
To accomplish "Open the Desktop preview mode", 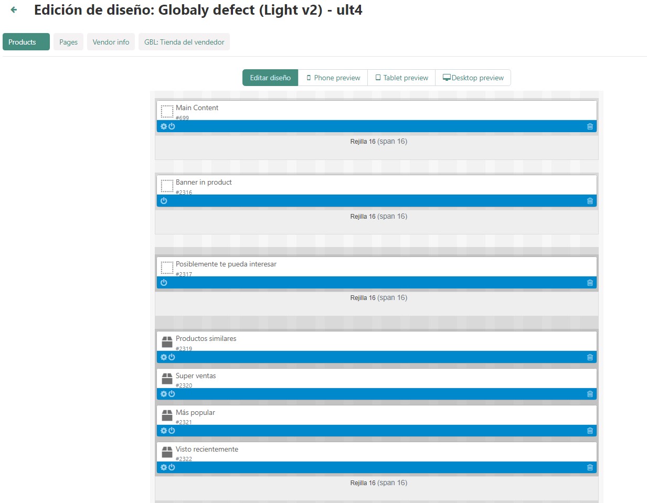I will coord(473,78).
